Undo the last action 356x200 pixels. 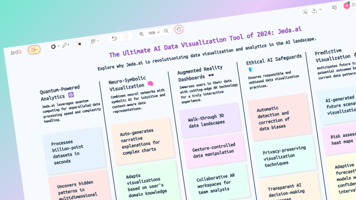114,38
